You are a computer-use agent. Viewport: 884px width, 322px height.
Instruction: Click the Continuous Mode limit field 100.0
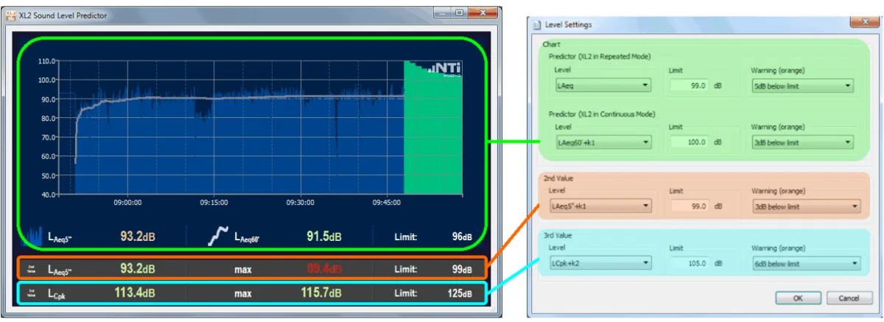point(690,142)
